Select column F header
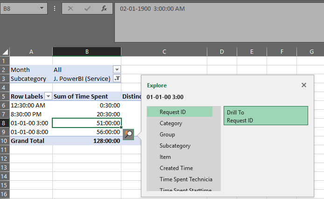 click(282, 52)
